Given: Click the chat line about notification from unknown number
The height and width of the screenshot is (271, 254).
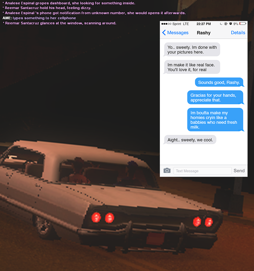Looking at the screenshot, I should (94, 13).
